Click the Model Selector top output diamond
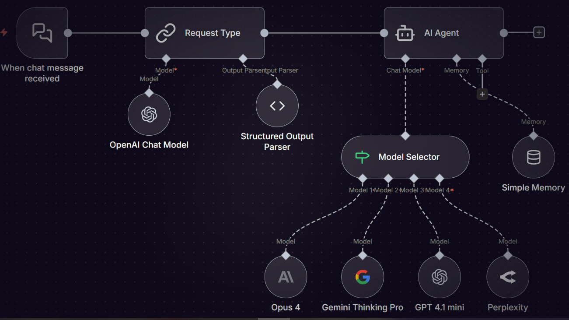The height and width of the screenshot is (320, 569). [x=405, y=136]
